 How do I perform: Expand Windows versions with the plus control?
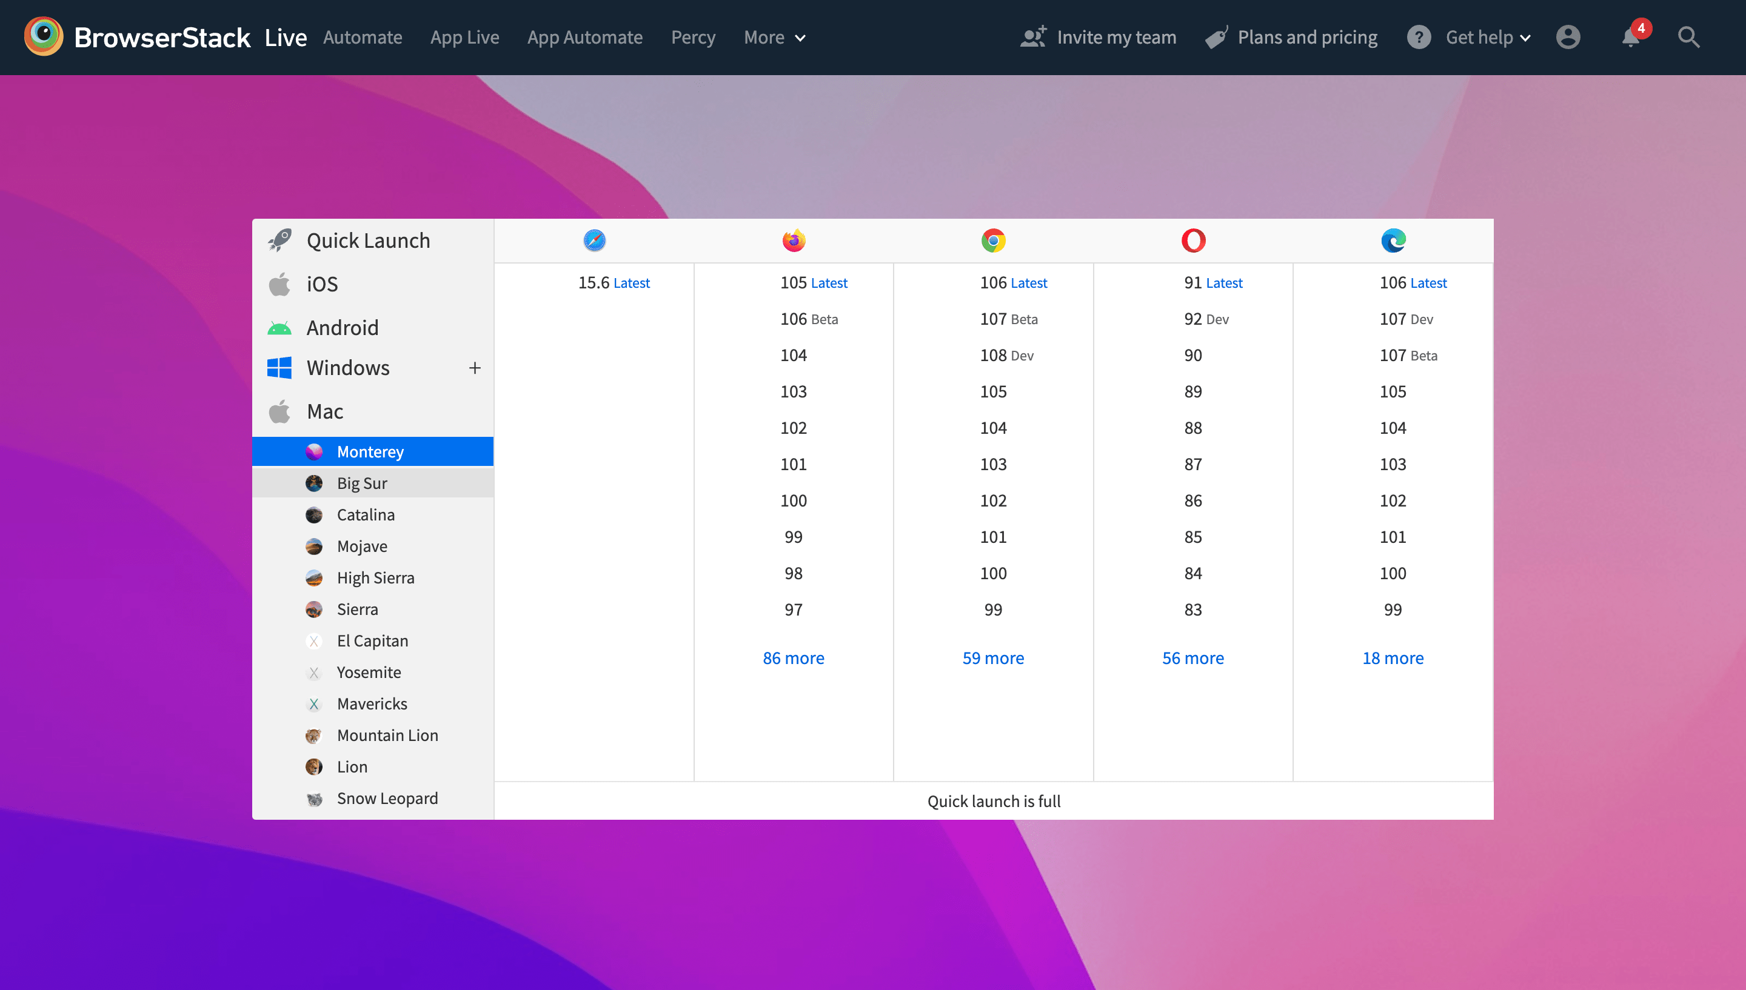(475, 367)
